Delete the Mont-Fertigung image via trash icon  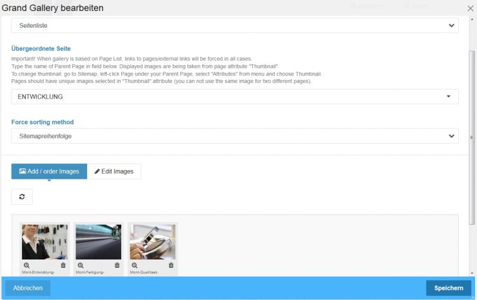coord(117,265)
